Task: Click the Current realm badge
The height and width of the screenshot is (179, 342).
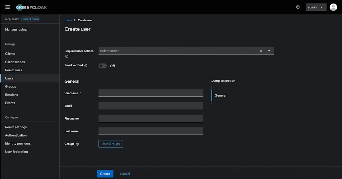Action: tap(30, 19)
